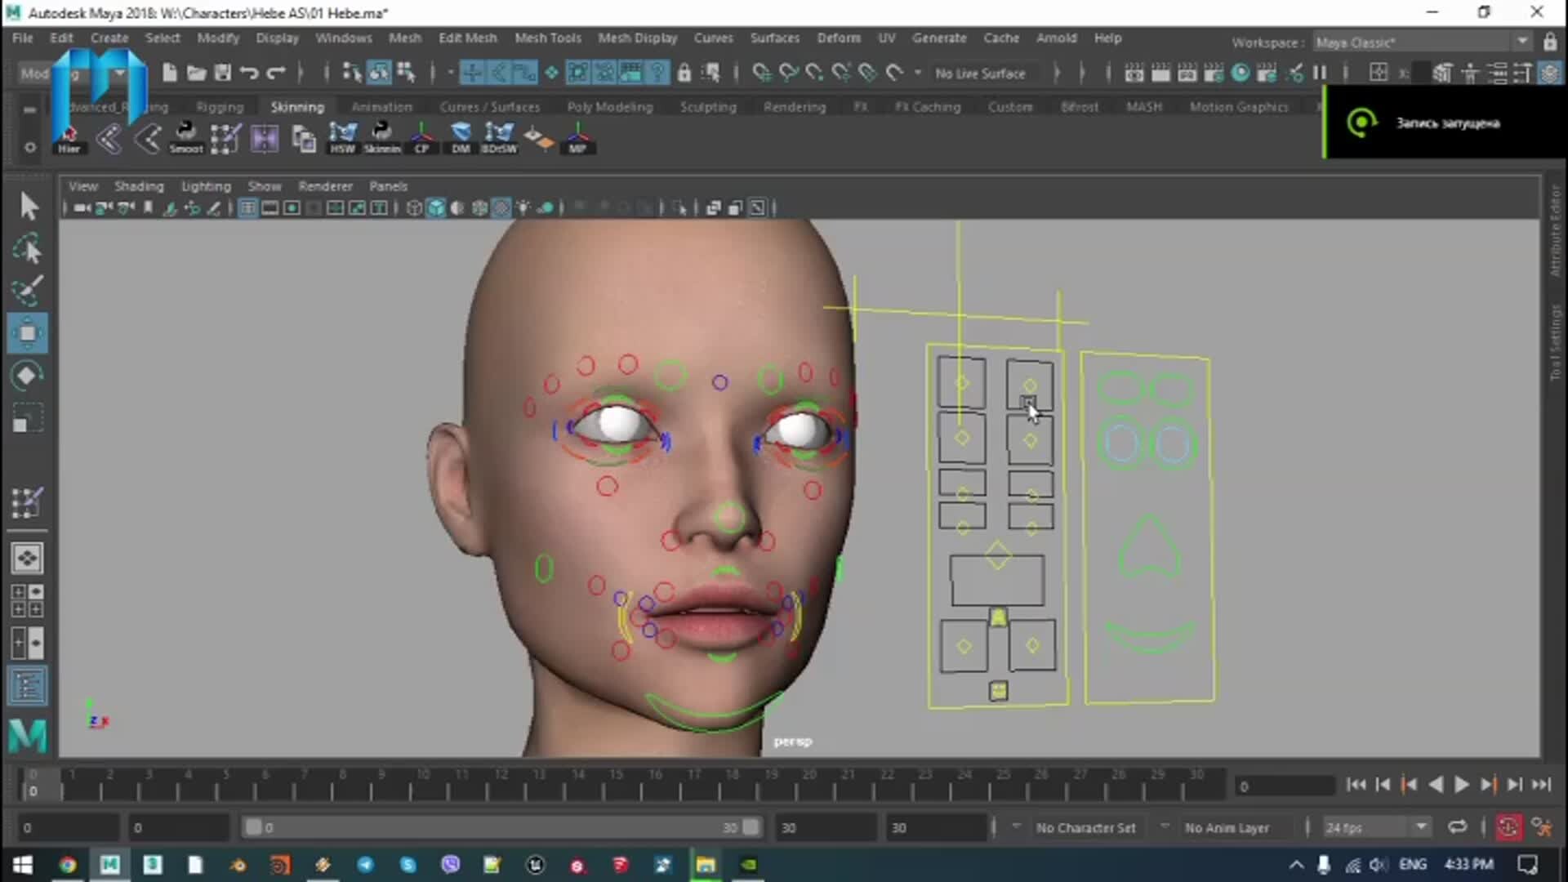Click the Snap to grid magnet icon
1568x882 pixels.
470,73
